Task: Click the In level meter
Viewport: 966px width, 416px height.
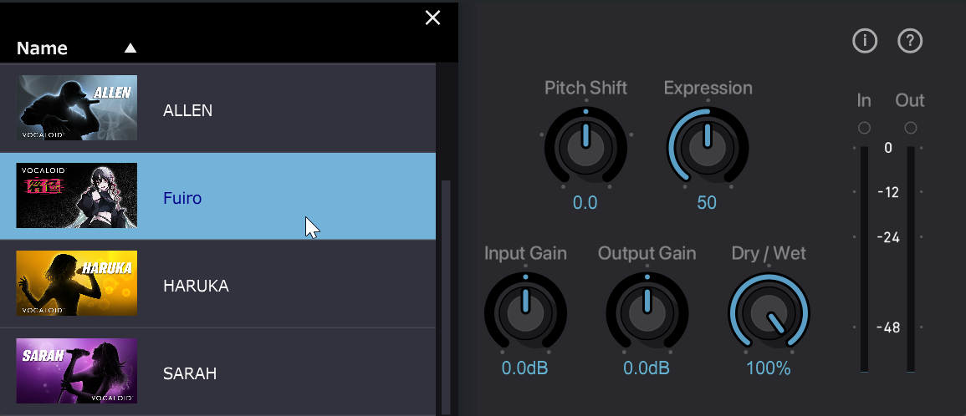Action: pos(864,259)
